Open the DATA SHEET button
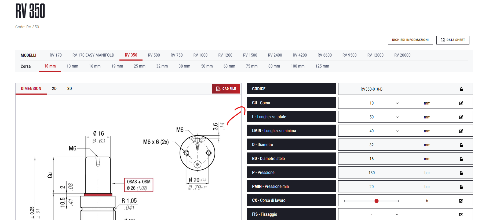 (x=453, y=40)
